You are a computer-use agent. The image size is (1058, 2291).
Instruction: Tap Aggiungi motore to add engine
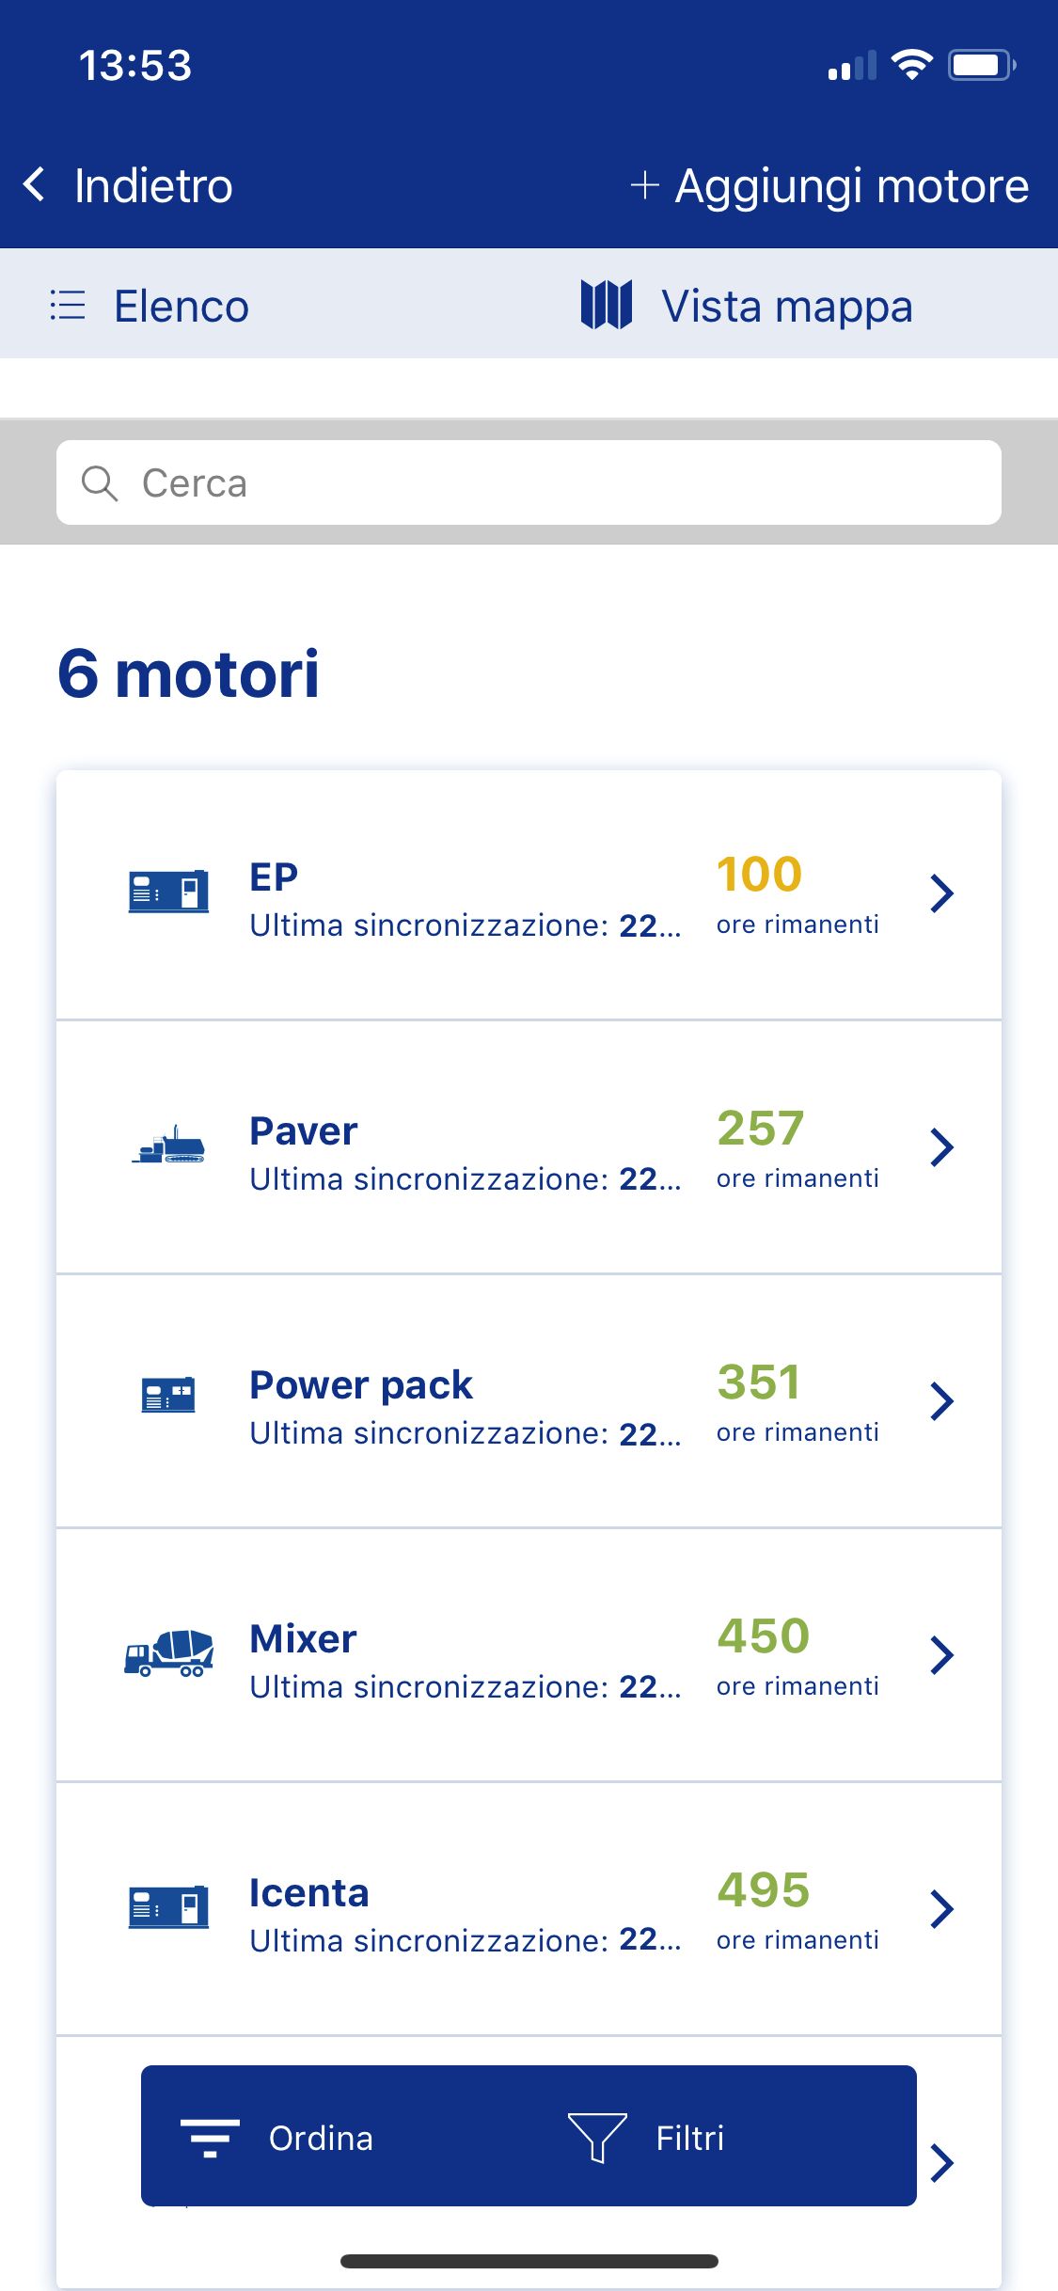(829, 186)
